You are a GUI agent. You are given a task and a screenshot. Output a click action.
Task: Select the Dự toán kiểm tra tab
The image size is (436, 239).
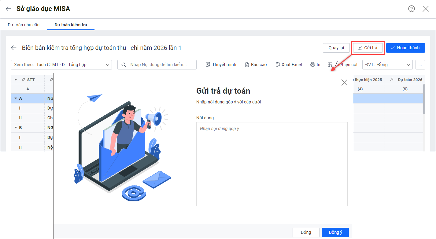71,25
